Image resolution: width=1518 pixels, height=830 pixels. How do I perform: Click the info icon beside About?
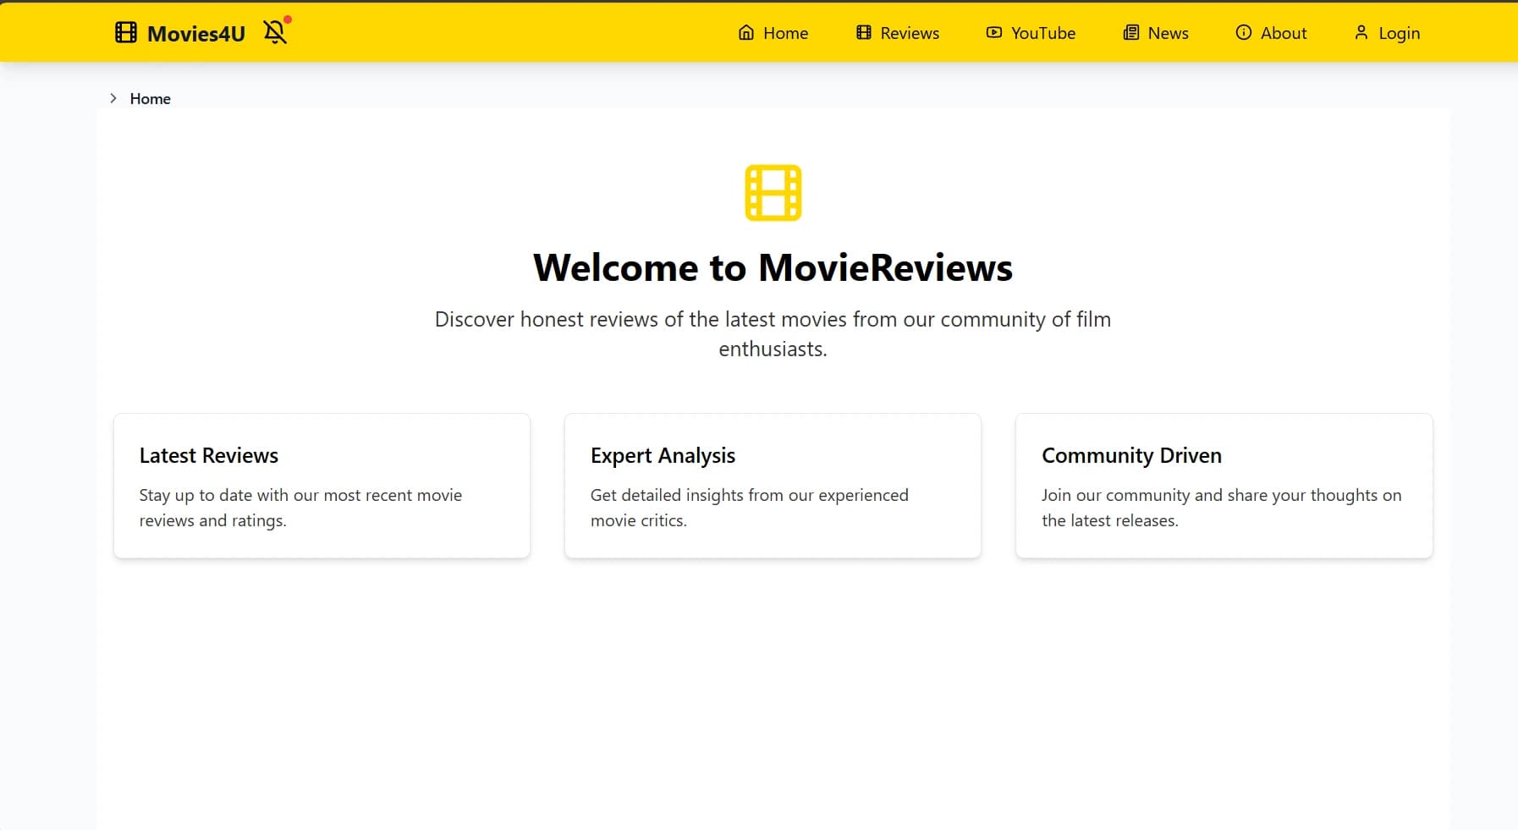pos(1244,32)
